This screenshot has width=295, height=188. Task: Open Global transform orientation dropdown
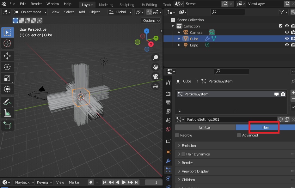coord(120,12)
